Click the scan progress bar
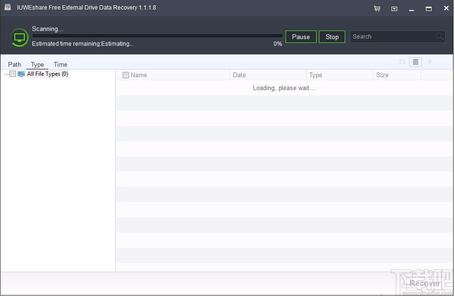The width and height of the screenshot is (455, 296). coord(157,36)
